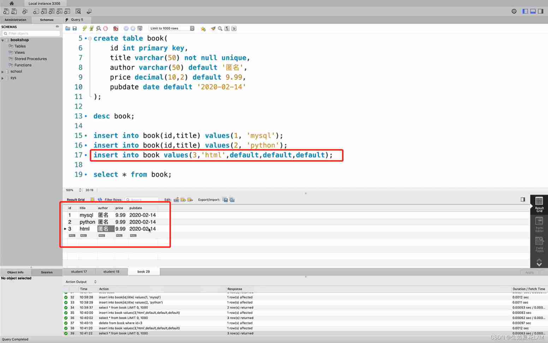This screenshot has width=548, height=343.
Task: Edit current row icon in result toolbar
Action: click(x=176, y=200)
